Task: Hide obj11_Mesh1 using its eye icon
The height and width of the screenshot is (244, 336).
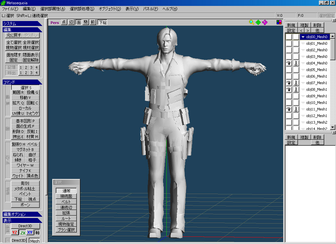Action: pyautogui.click(x=289, y=109)
